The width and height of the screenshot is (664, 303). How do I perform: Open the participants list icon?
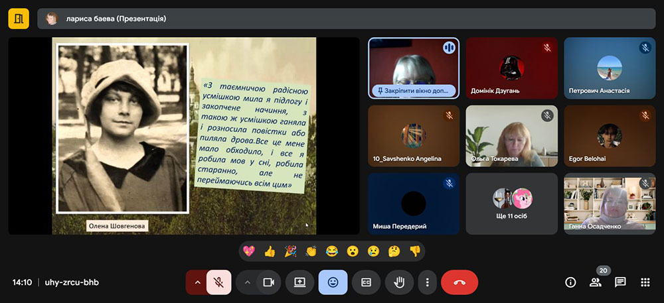[x=595, y=282]
